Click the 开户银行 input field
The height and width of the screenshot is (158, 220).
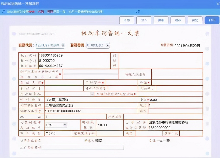coord(163,117)
